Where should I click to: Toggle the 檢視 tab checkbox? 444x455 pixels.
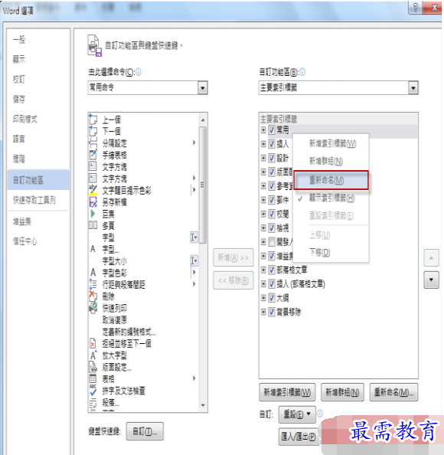272,227
